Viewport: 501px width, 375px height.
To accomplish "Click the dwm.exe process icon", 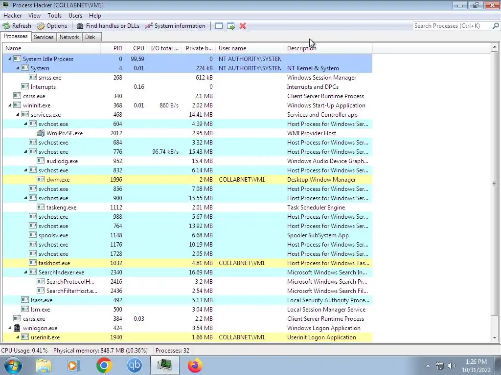I will click(41, 180).
